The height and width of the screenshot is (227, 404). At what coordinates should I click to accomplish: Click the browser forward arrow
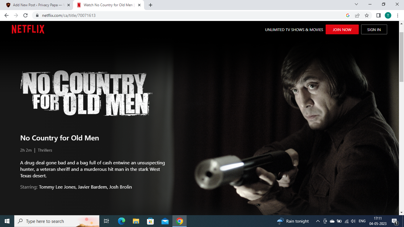click(x=16, y=15)
